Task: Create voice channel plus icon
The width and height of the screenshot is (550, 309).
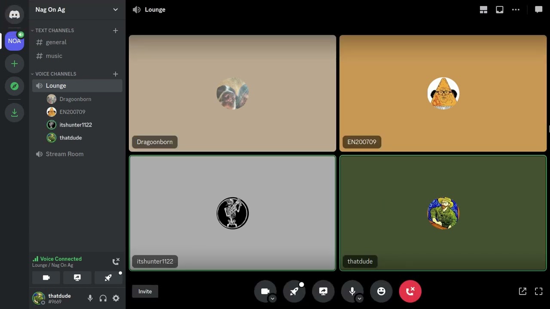Action: click(x=115, y=74)
